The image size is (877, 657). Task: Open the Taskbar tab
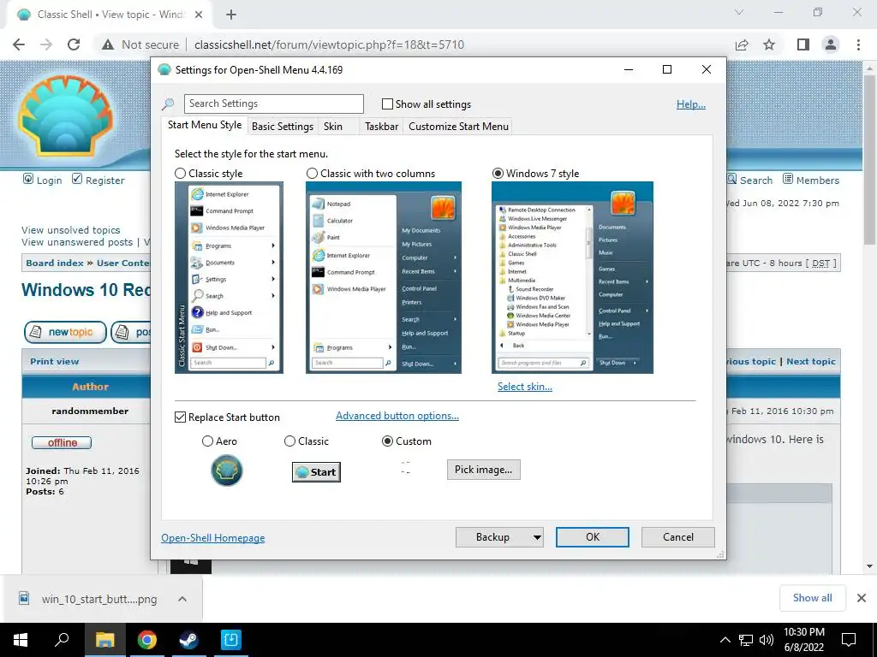pos(381,127)
